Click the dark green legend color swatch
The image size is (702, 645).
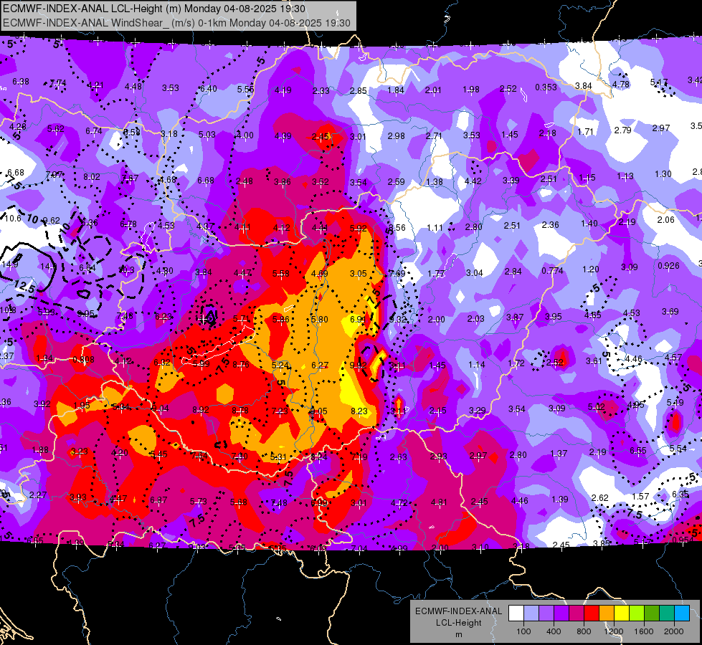coord(652,613)
